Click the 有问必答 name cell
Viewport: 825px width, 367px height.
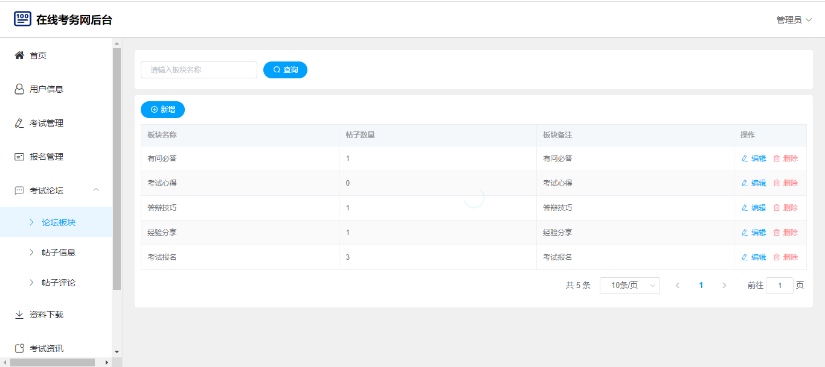coord(240,158)
